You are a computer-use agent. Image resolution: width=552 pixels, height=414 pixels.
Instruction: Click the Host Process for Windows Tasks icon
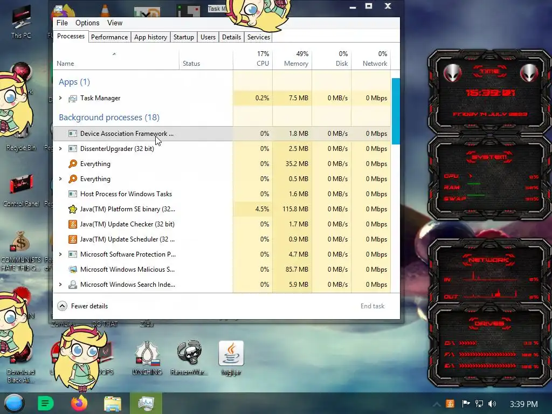click(x=73, y=194)
